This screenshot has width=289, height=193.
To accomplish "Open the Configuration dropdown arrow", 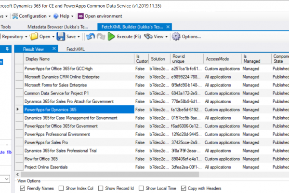I will click(50, 16).
